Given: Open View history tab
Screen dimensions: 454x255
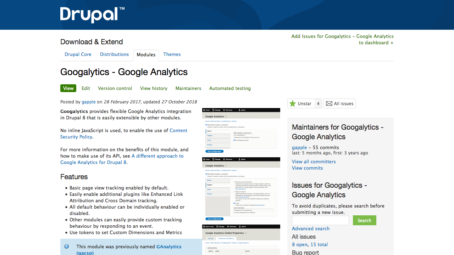Looking at the screenshot, I should coord(154,89).
